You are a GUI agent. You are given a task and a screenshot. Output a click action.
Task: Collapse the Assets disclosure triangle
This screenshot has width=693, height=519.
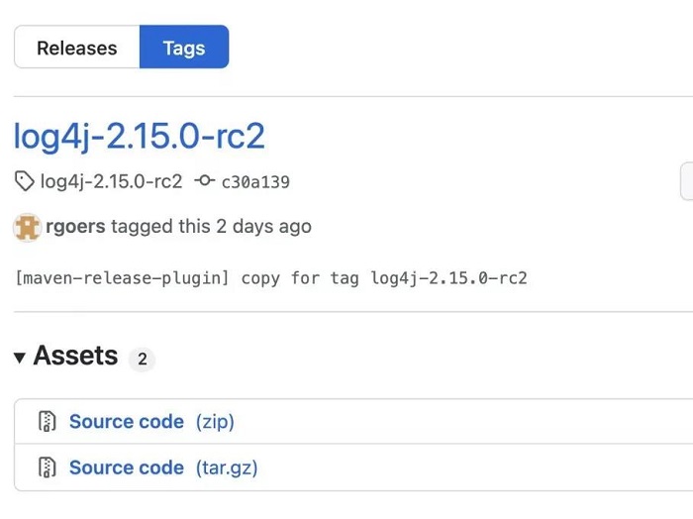(20, 358)
